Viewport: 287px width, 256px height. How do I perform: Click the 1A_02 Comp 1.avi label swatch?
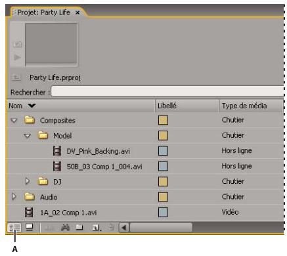(163, 212)
